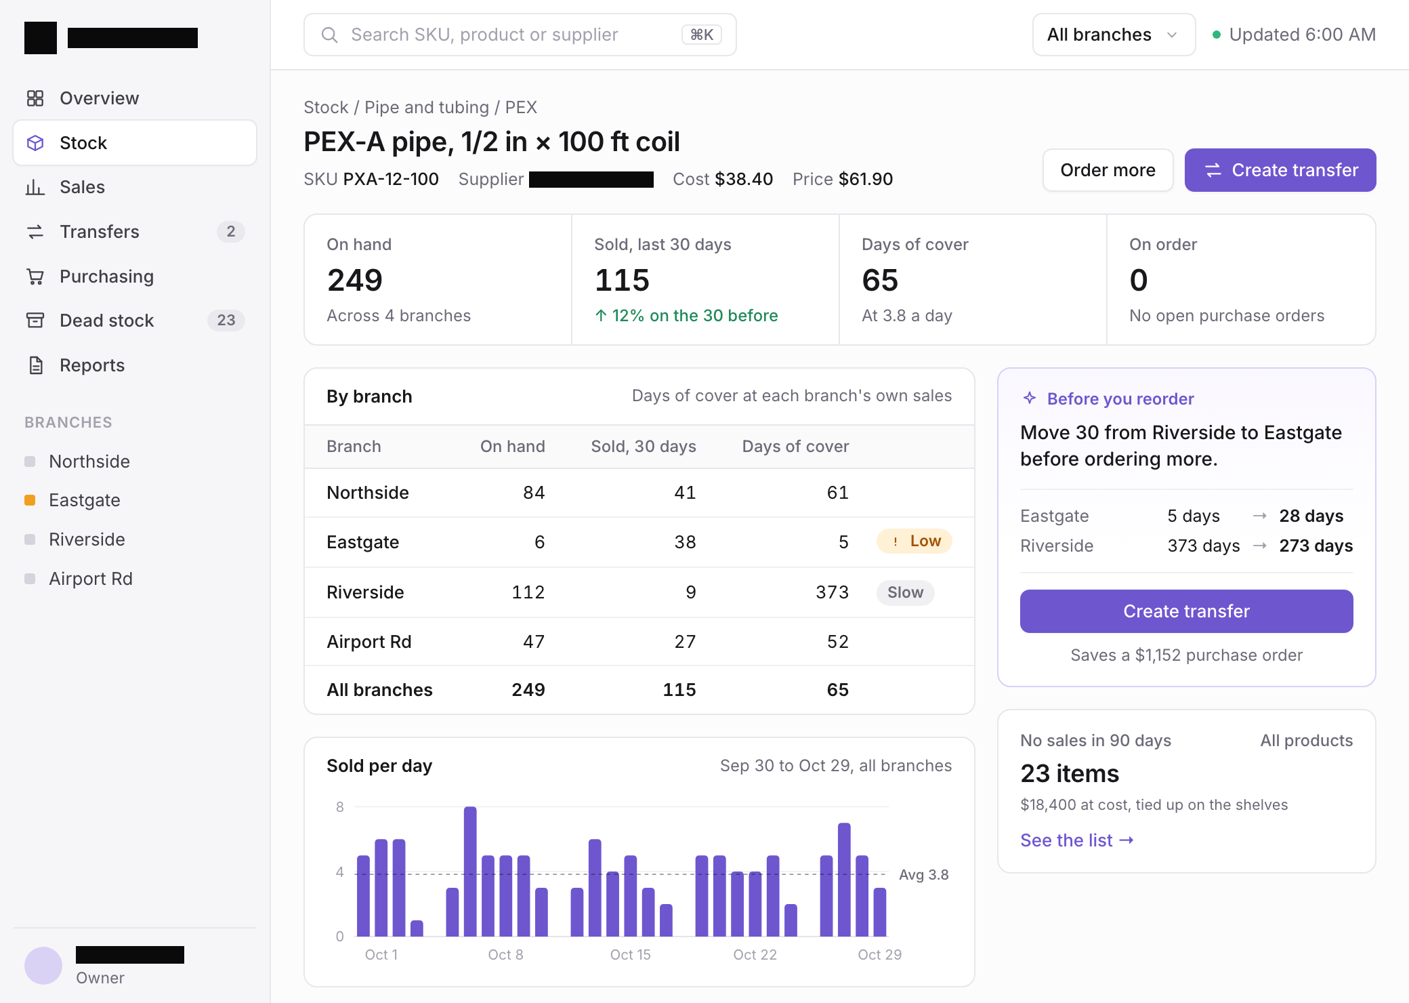Click the All branches totals row
Screen dimensions: 1409x1003
coord(639,690)
